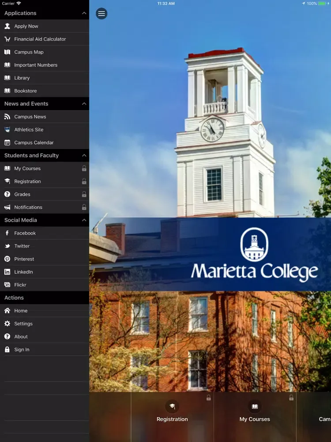Click the Marietta College logo emblem
The width and height of the screenshot is (331, 442).
coord(254,244)
